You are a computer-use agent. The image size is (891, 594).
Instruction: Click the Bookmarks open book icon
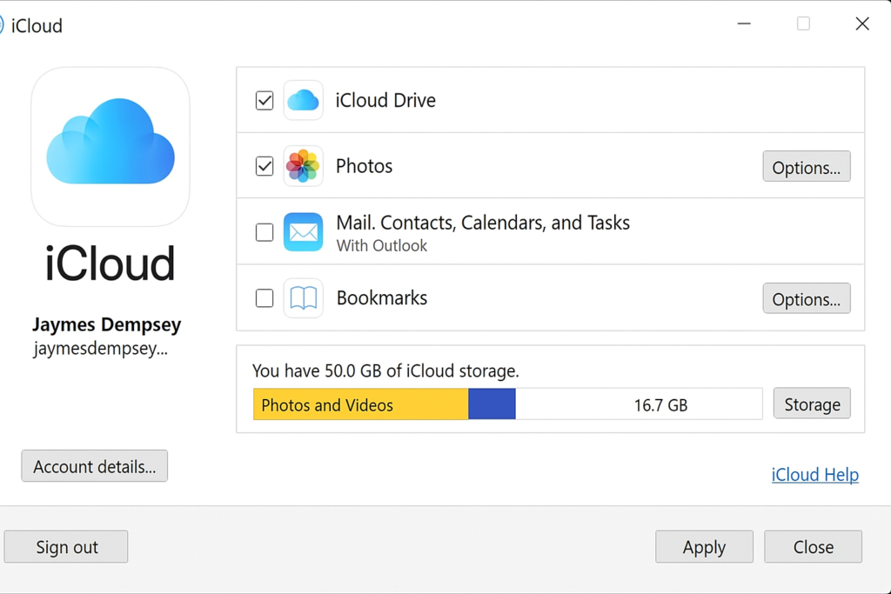tap(303, 298)
